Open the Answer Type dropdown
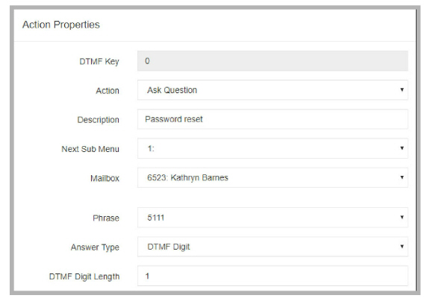The width and height of the screenshot is (430, 304). point(272,247)
